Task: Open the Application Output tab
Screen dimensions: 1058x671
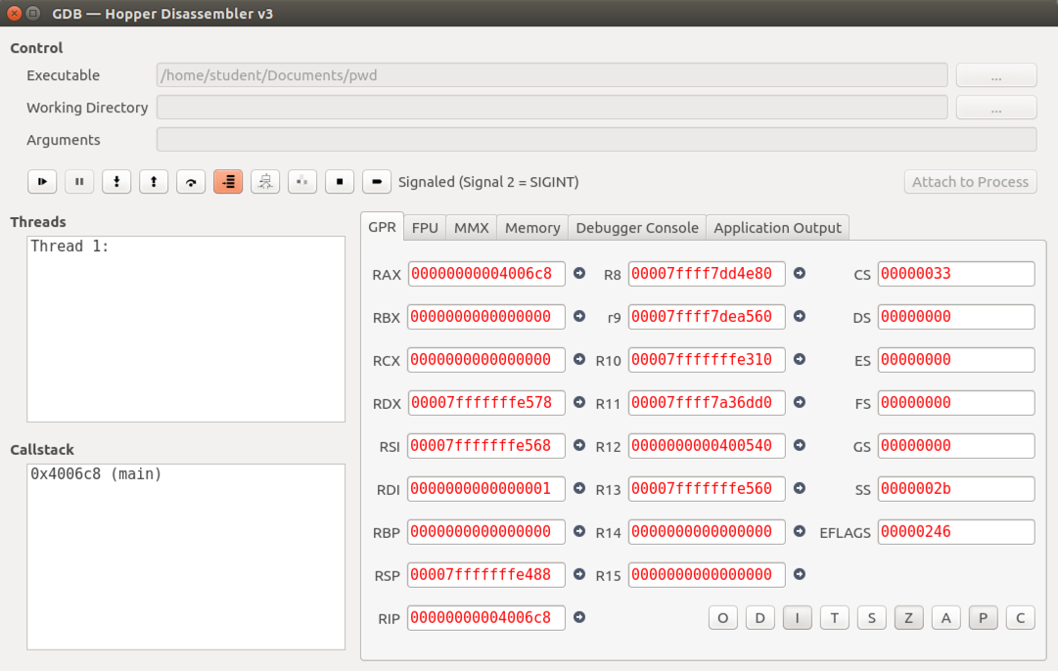Action: click(777, 228)
